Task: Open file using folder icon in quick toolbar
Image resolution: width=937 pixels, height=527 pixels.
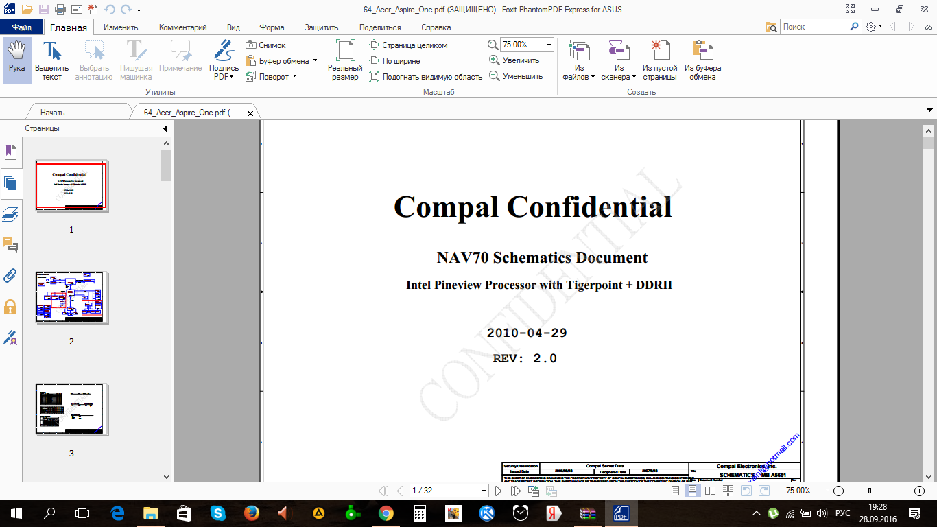Action: [27, 9]
